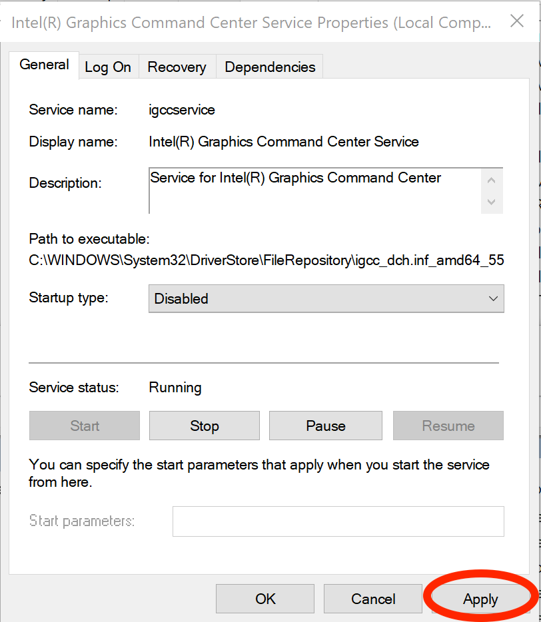541x622 pixels.
Task: Open the Dependencies tab
Action: 270,67
